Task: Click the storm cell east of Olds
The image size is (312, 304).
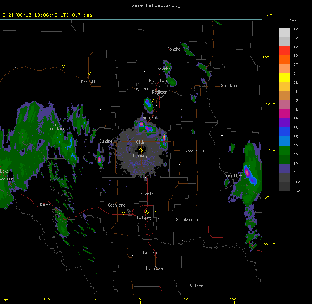Action: tap(164, 141)
